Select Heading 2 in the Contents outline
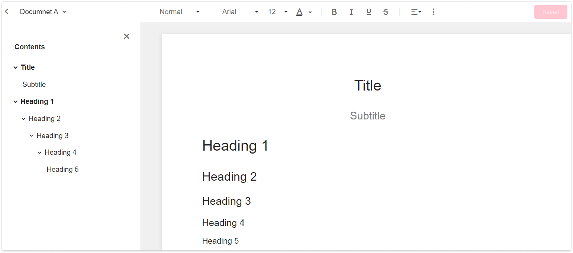This screenshot has height=253, width=573. [x=45, y=119]
